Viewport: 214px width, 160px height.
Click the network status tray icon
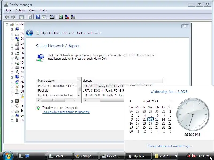click(x=189, y=156)
